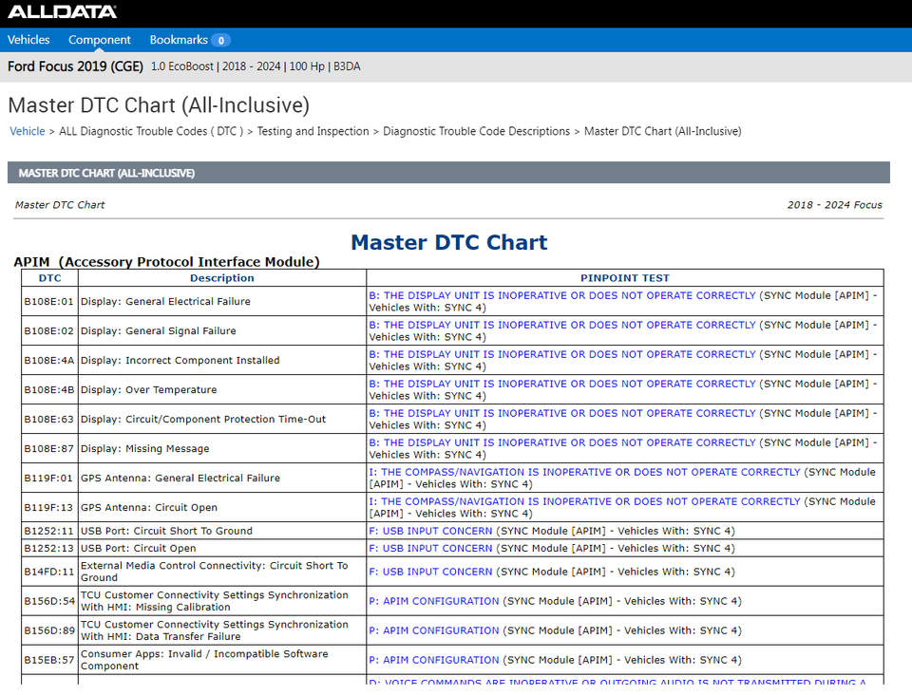Open the Bookmarks menu

click(189, 40)
